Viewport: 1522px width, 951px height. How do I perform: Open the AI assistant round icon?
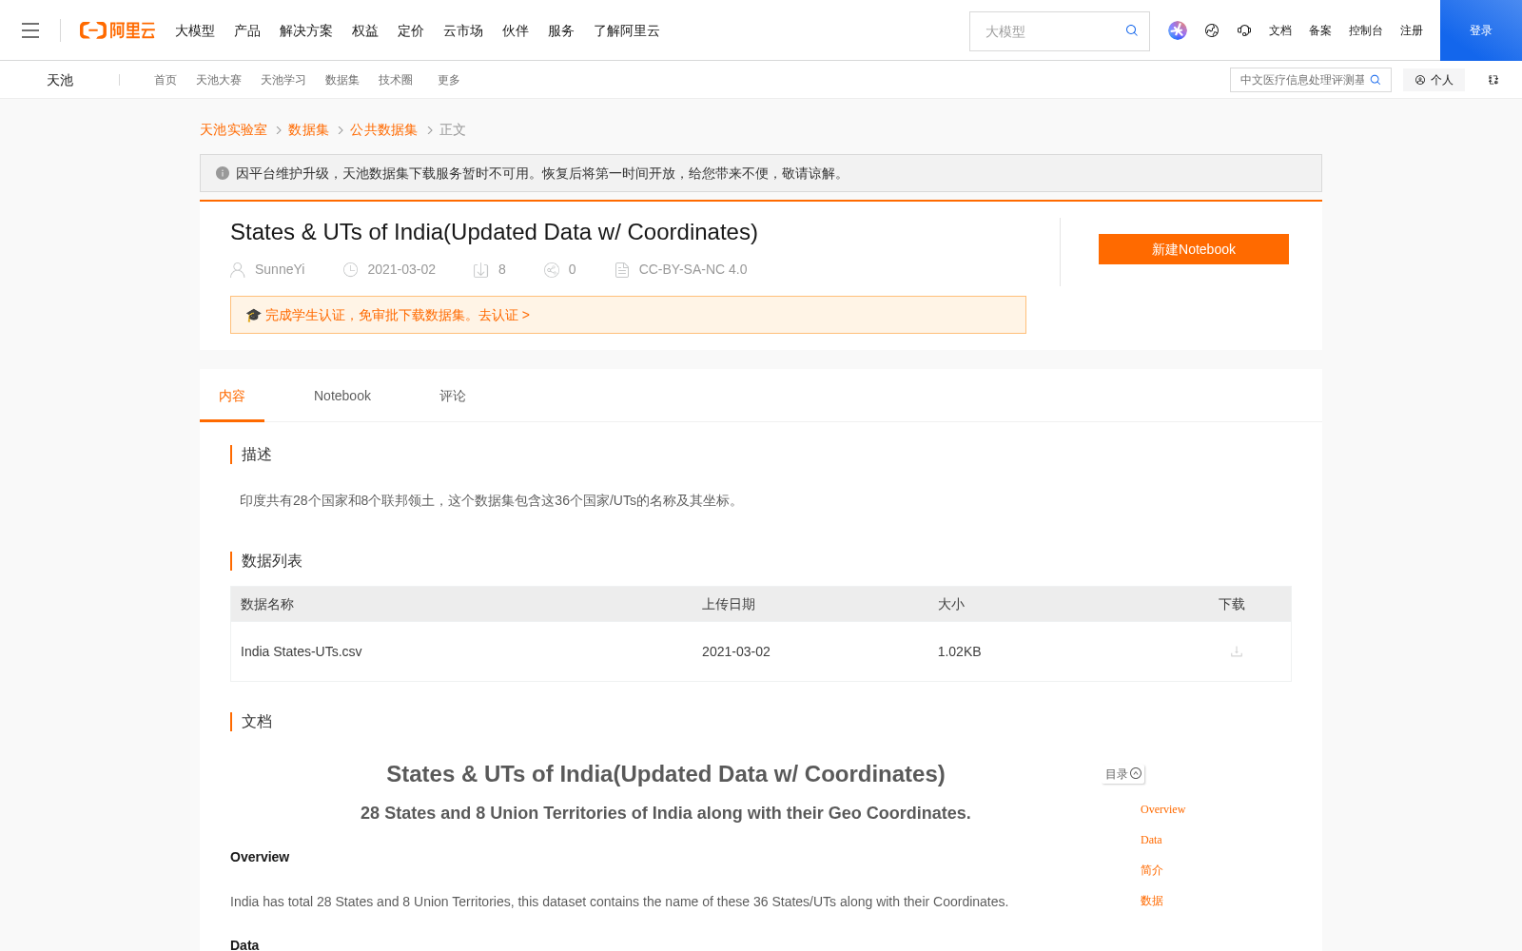tap(1178, 30)
